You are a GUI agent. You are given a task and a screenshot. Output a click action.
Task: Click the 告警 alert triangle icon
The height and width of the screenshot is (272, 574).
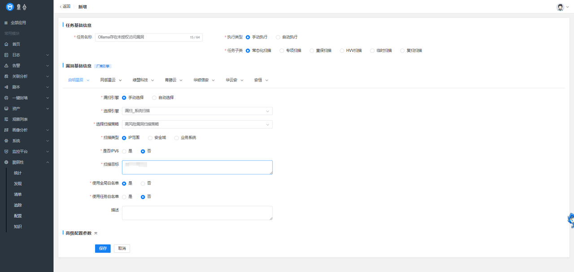point(6,66)
